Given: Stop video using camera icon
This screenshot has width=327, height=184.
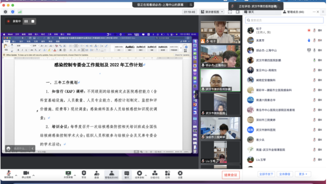Looking at the screenshot, I should click(x=26, y=174).
